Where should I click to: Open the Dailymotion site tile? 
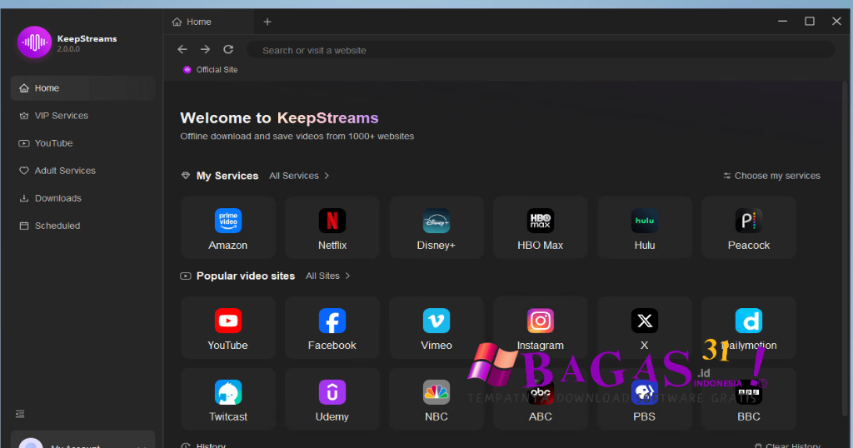(x=749, y=328)
